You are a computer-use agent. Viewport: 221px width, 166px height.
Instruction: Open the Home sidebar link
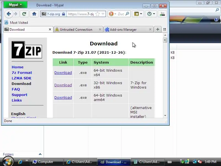point(17,67)
